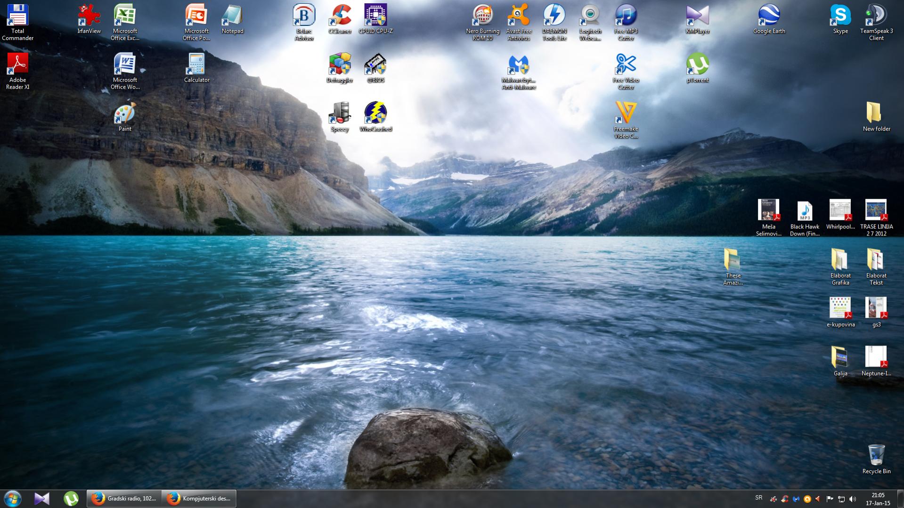Open the Windows Start menu

[x=13, y=499]
